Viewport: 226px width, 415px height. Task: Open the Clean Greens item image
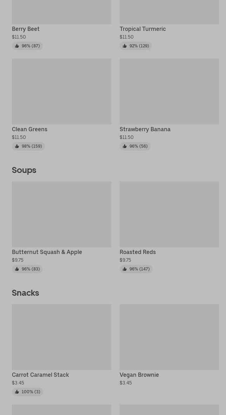pos(61,91)
